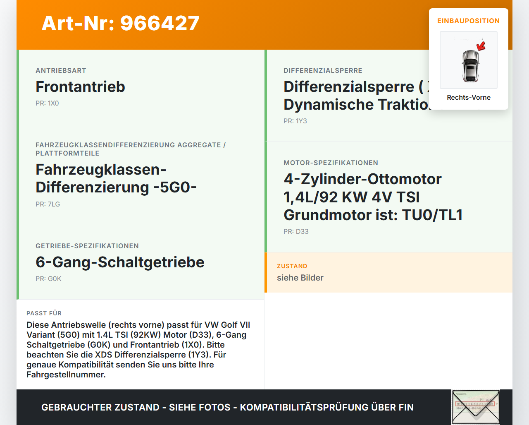Click the Getriebe-Spezifikationen gearbox card
Image resolution: width=529 pixels, height=425 pixels.
pos(141,262)
